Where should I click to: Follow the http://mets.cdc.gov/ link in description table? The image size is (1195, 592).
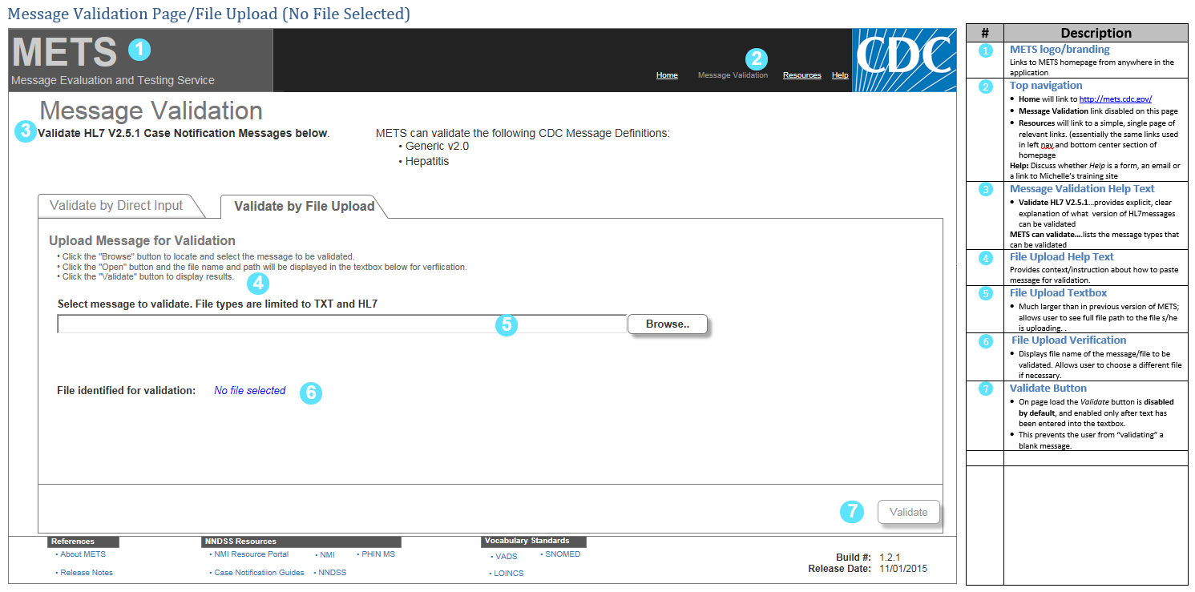point(1116,99)
